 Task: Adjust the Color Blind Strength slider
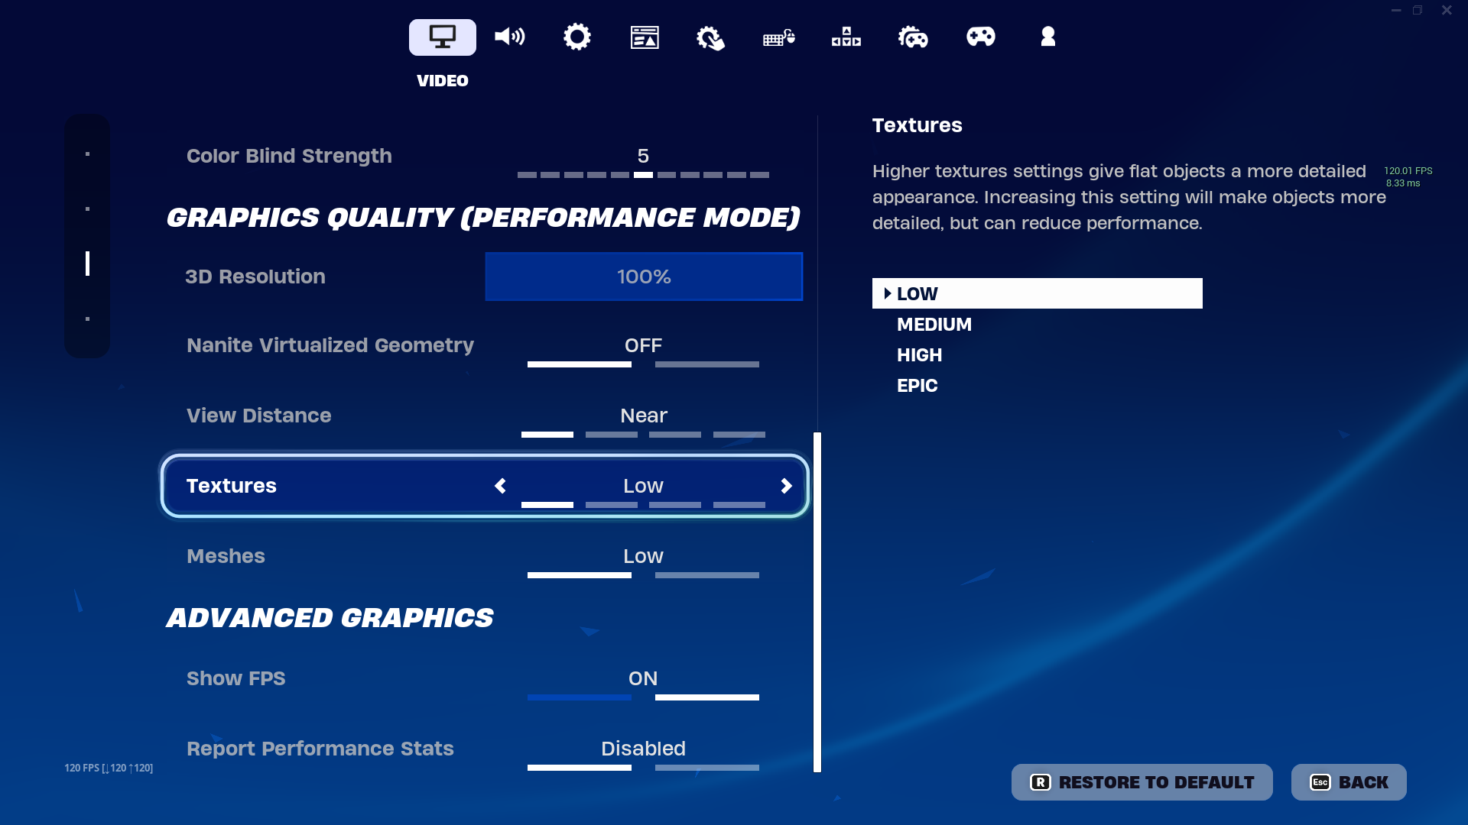coord(643,174)
